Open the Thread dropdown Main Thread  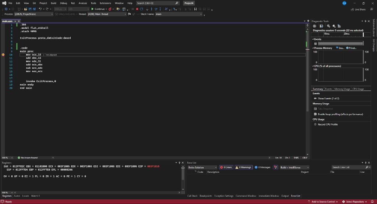(x=107, y=14)
